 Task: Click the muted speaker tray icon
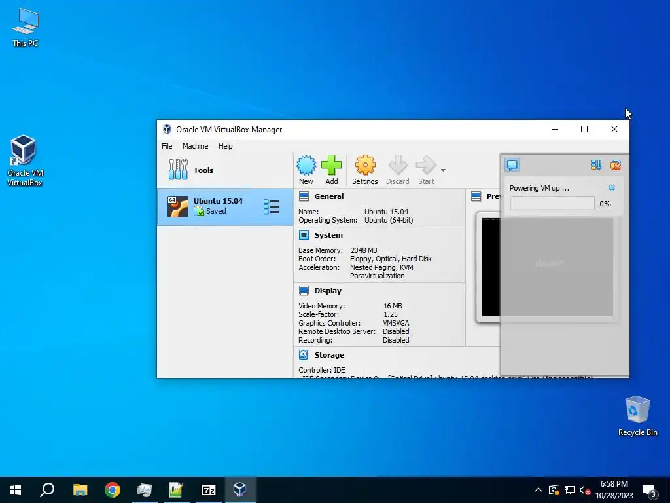[586, 490]
